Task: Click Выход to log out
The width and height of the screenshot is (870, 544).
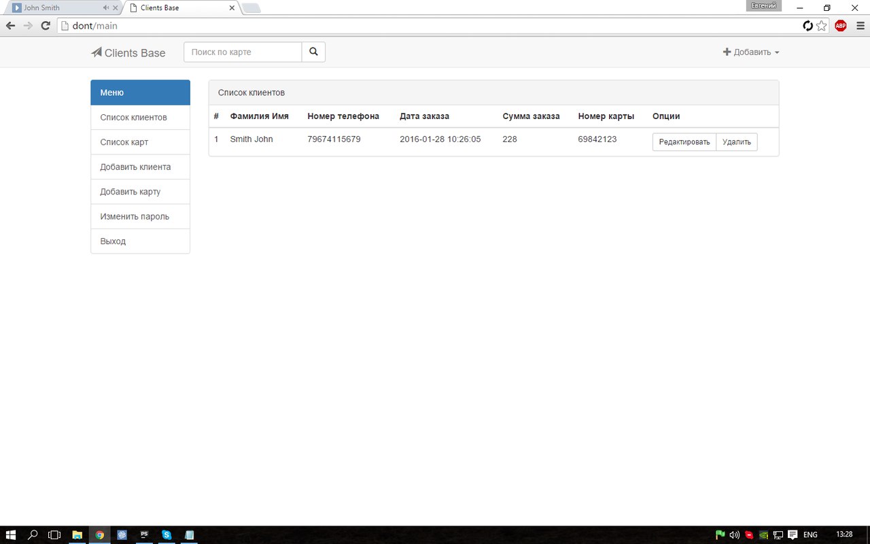Action: 140,241
